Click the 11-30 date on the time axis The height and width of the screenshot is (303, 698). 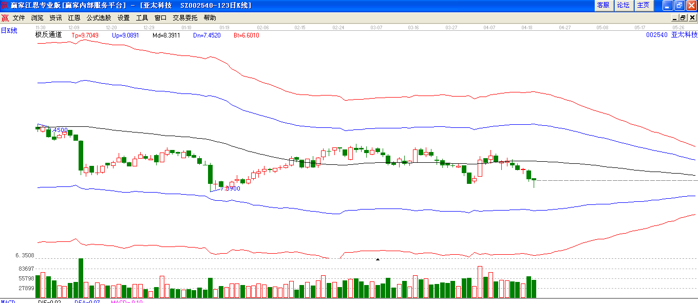pyautogui.click(x=41, y=27)
